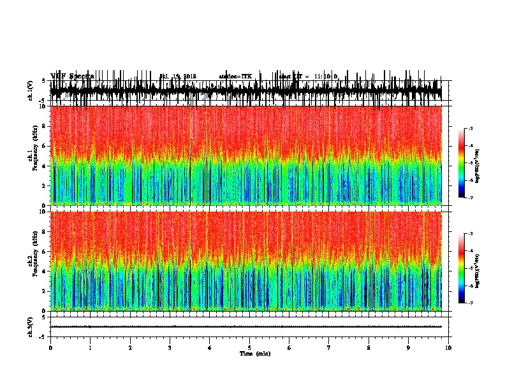Click the ch.2 colorbar "log(PSD)" unit label
The width and height of the screenshot is (505, 390).
pos(478,271)
